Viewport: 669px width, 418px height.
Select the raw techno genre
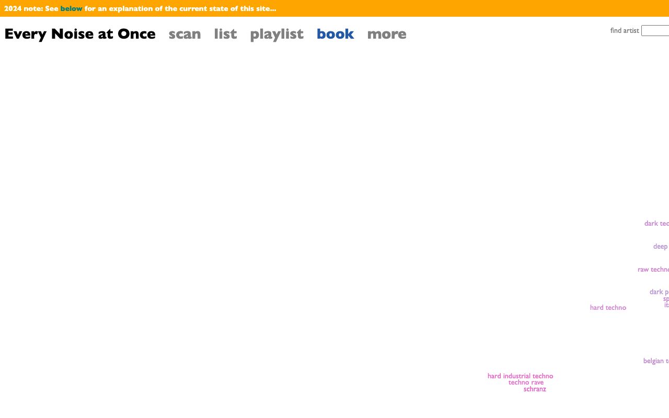(653, 269)
